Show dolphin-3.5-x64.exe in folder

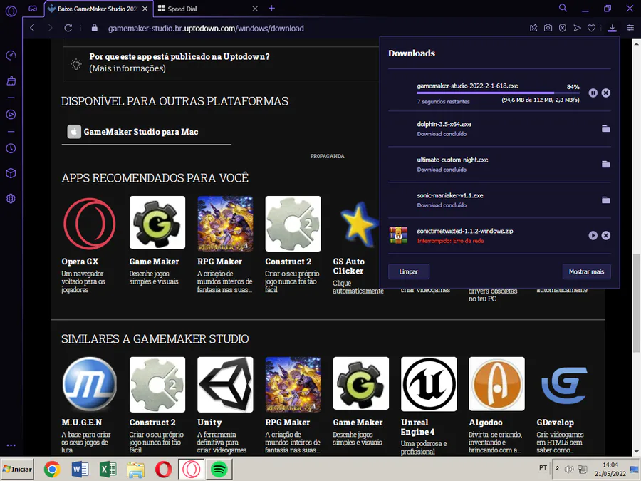tap(606, 128)
